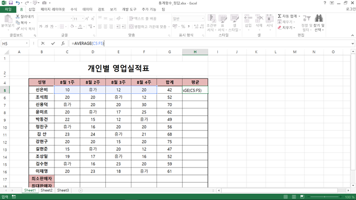Open Find and Select binoculars icon
The image size is (356, 200).
pyautogui.click(x=319, y=19)
